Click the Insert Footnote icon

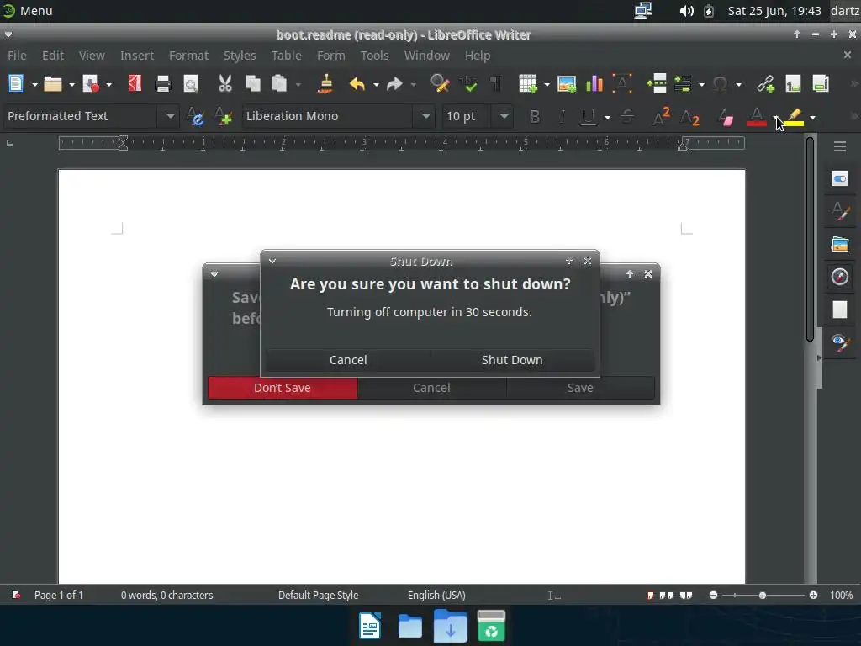pyautogui.click(x=793, y=84)
